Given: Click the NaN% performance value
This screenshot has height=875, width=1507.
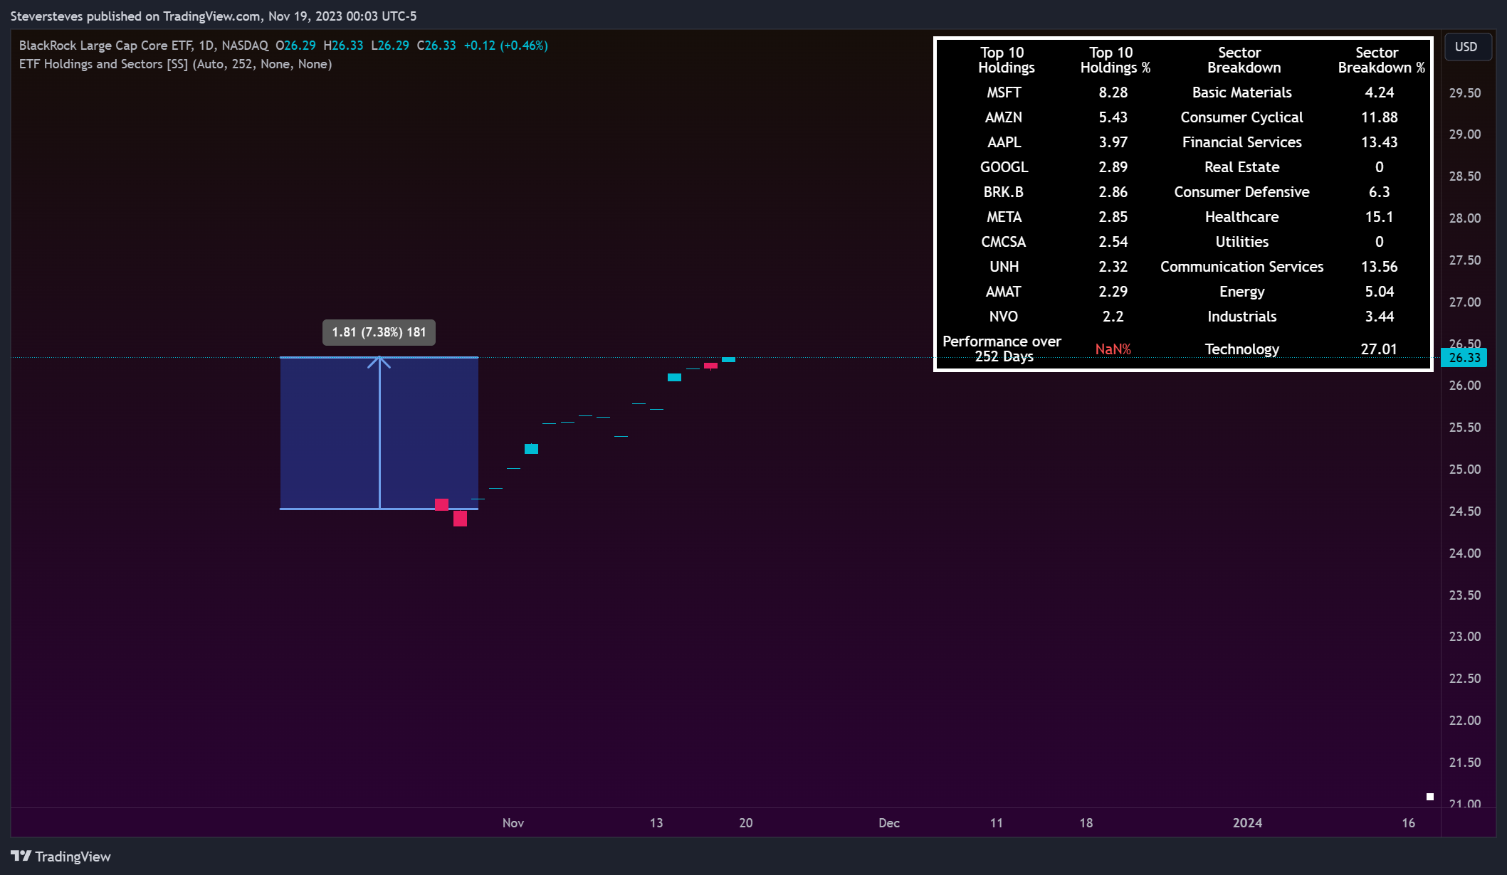Looking at the screenshot, I should pyautogui.click(x=1113, y=349).
